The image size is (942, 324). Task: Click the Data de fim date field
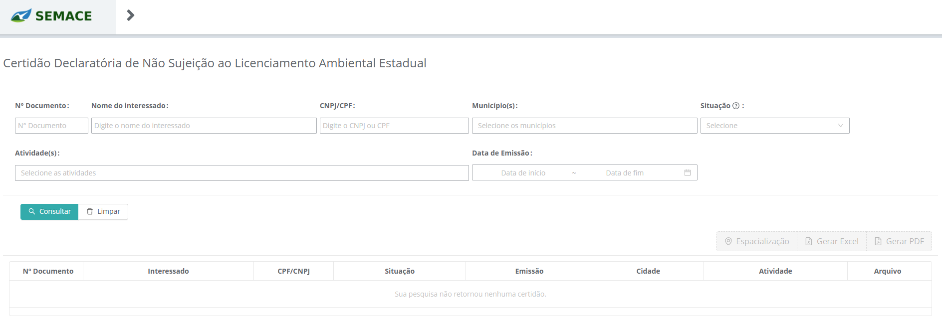coord(625,173)
